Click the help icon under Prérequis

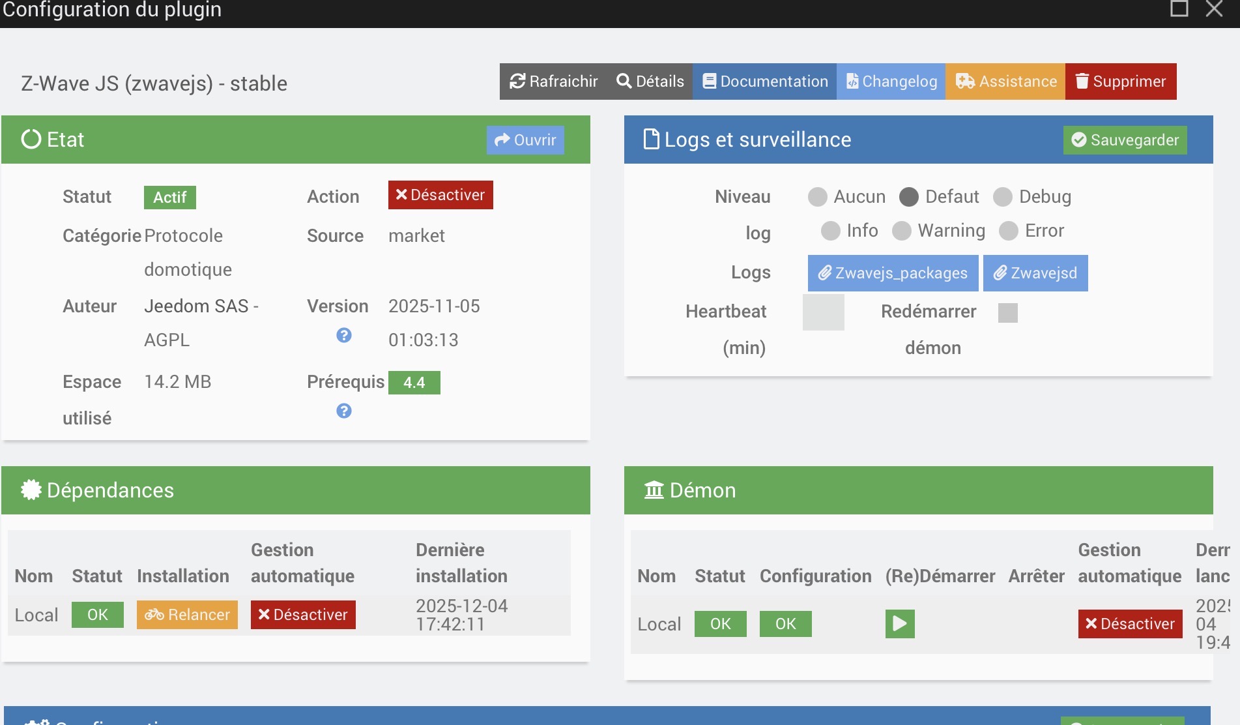click(344, 411)
